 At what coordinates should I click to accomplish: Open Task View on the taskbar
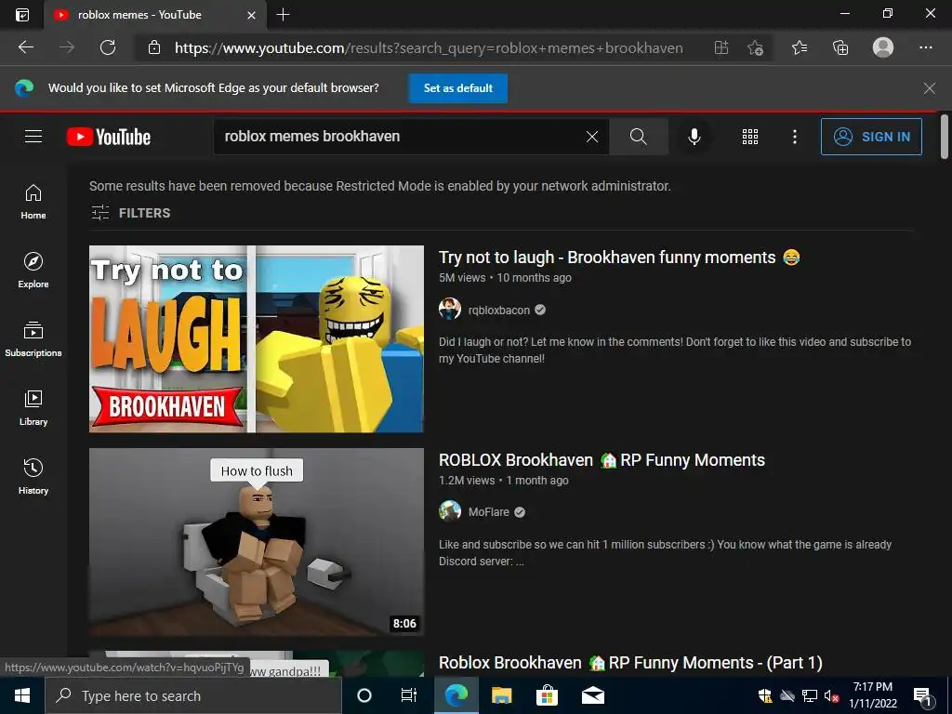(409, 695)
